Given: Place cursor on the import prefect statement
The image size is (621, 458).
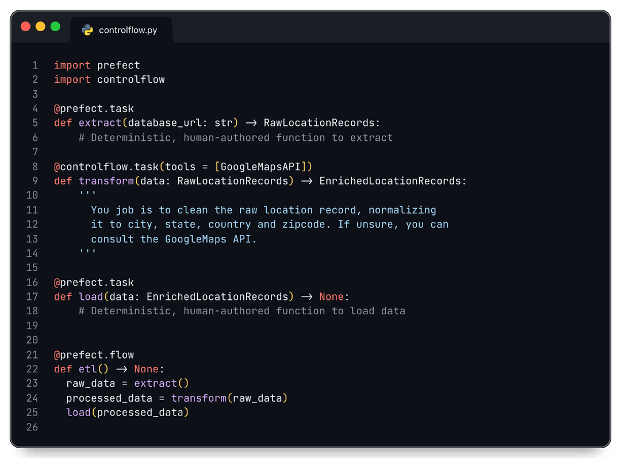Looking at the screenshot, I should click(96, 65).
